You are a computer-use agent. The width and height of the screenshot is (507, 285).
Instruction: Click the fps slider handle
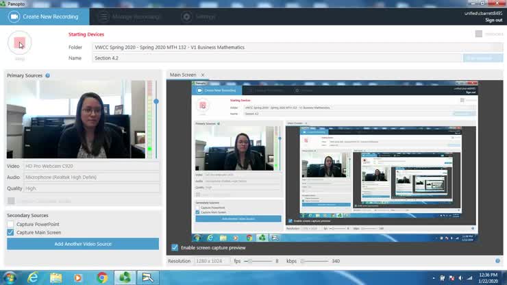(x=250, y=261)
